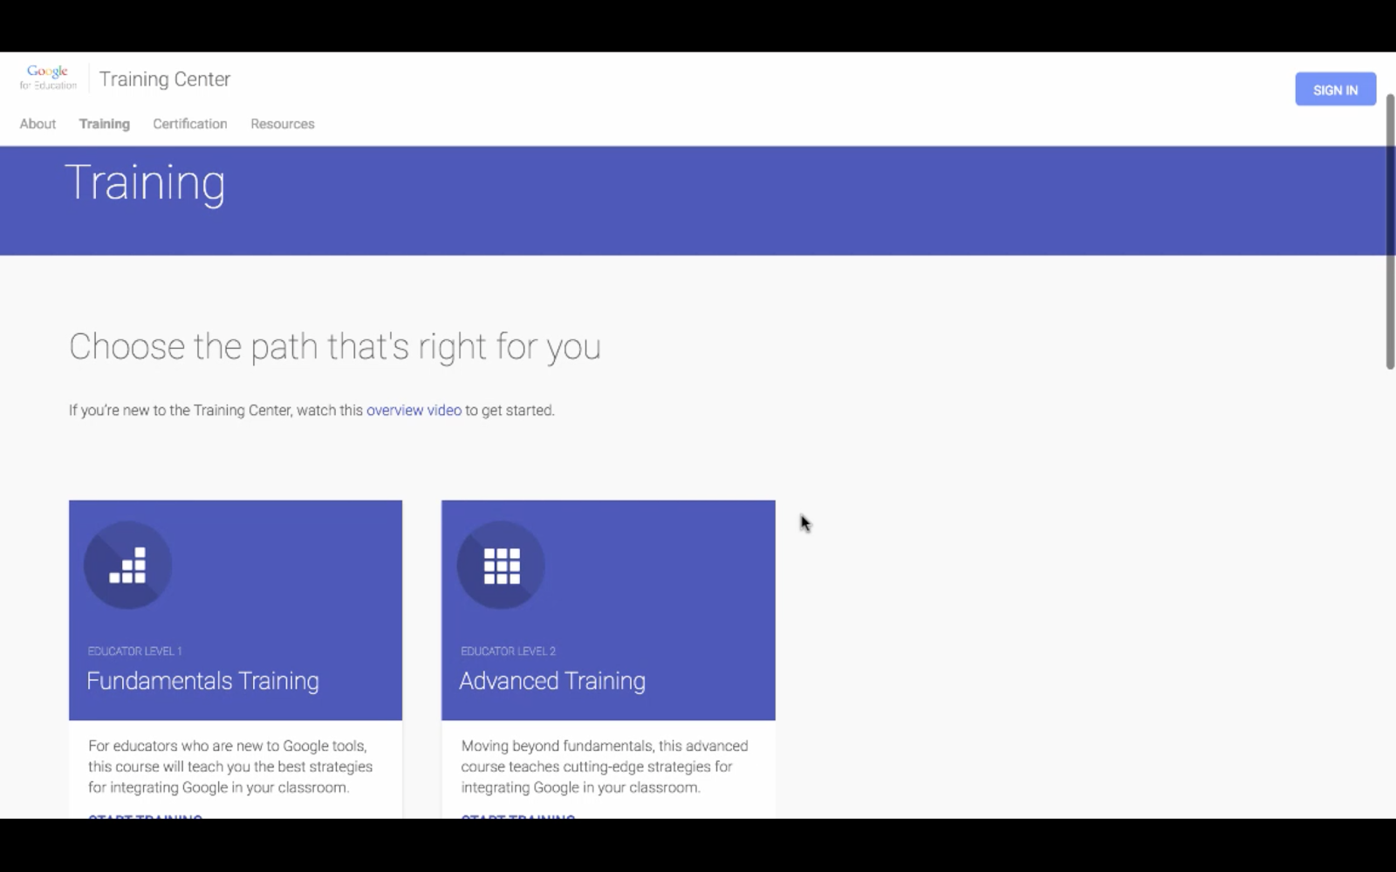Open the About menu item
The height and width of the screenshot is (872, 1396).
(x=38, y=124)
